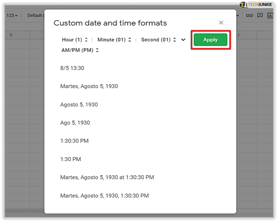Click the insert chart icon
278x222 pixels.
tap(270, 15)
